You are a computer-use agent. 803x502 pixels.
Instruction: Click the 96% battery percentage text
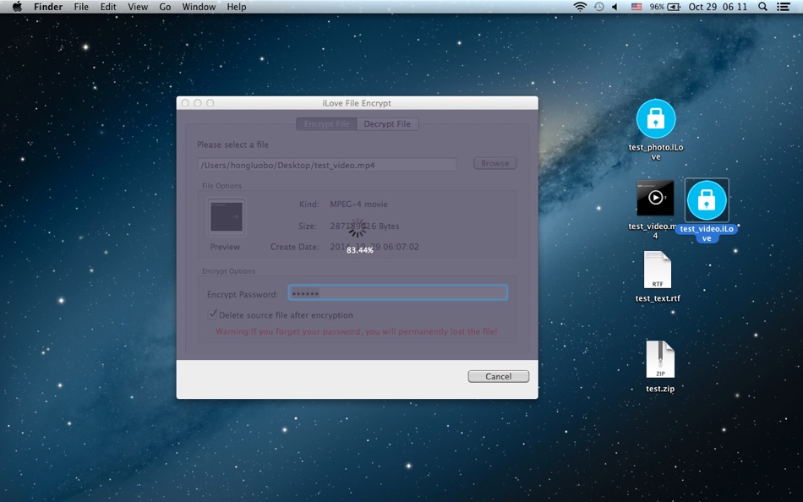coord(657,7)
